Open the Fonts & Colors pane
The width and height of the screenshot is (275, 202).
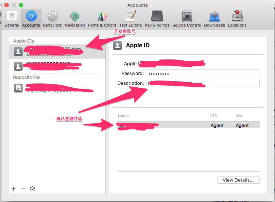pos(102,19)
